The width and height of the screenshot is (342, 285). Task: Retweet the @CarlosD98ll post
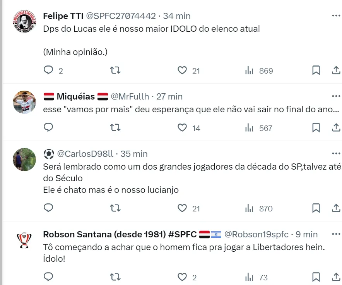(115, 208)
